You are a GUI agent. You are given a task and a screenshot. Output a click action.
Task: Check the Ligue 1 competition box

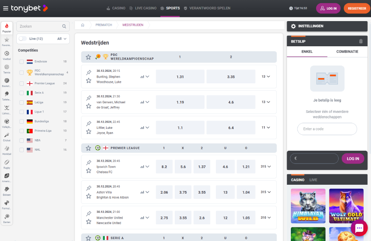(22, 112)
